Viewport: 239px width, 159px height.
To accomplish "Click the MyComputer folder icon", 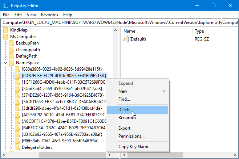I will (x=6, y=37).
